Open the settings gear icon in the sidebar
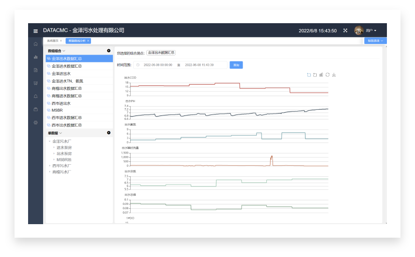This screenshot has width=415, height=257. [35, 123]
